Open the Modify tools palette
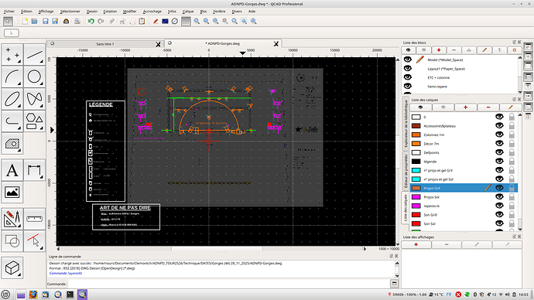The width and height of the screenshot is (534, 300). (12, 219)
